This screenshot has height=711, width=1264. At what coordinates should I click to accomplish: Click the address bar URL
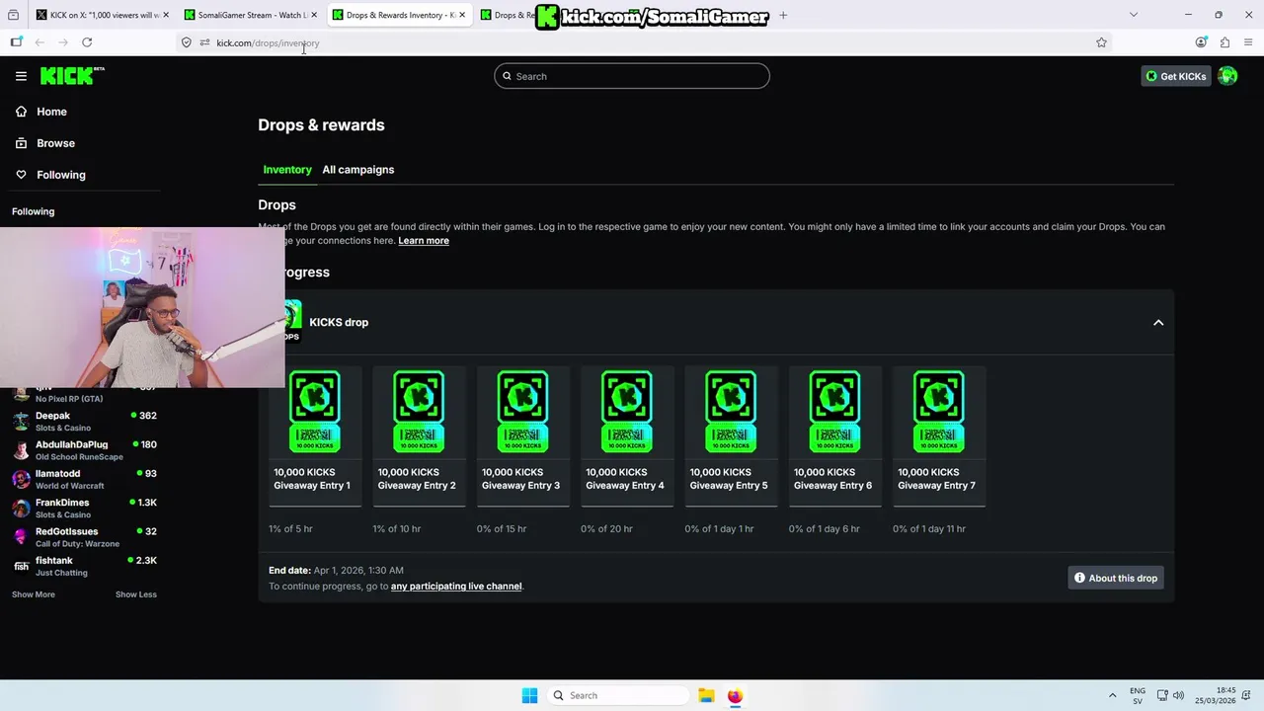[268, 42]
